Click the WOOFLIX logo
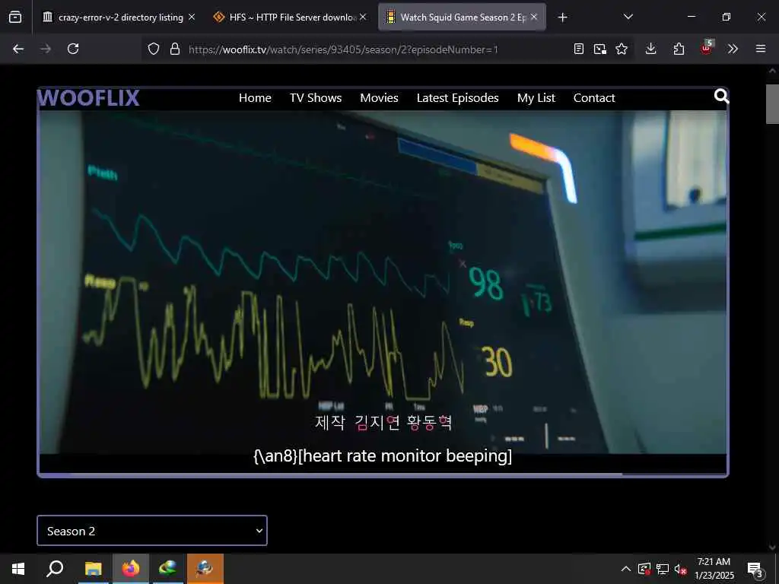This screenshot has height=584, width=779. (88, 98)
